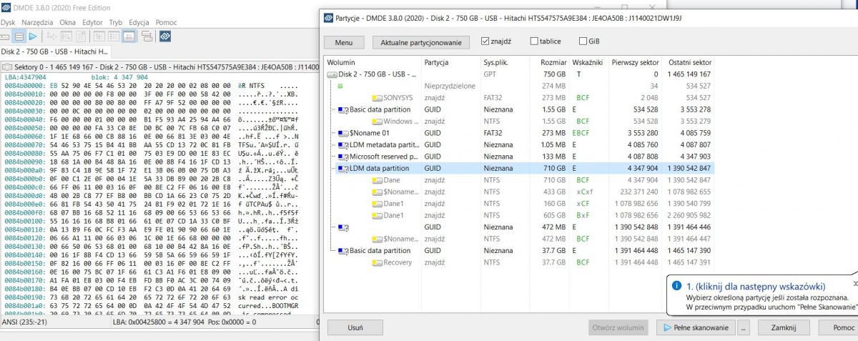The width and height of the screenshot is (858, 341).
Task: Click the stacked-panels icon beside the DMDE logo
Action: coord(147,36)
